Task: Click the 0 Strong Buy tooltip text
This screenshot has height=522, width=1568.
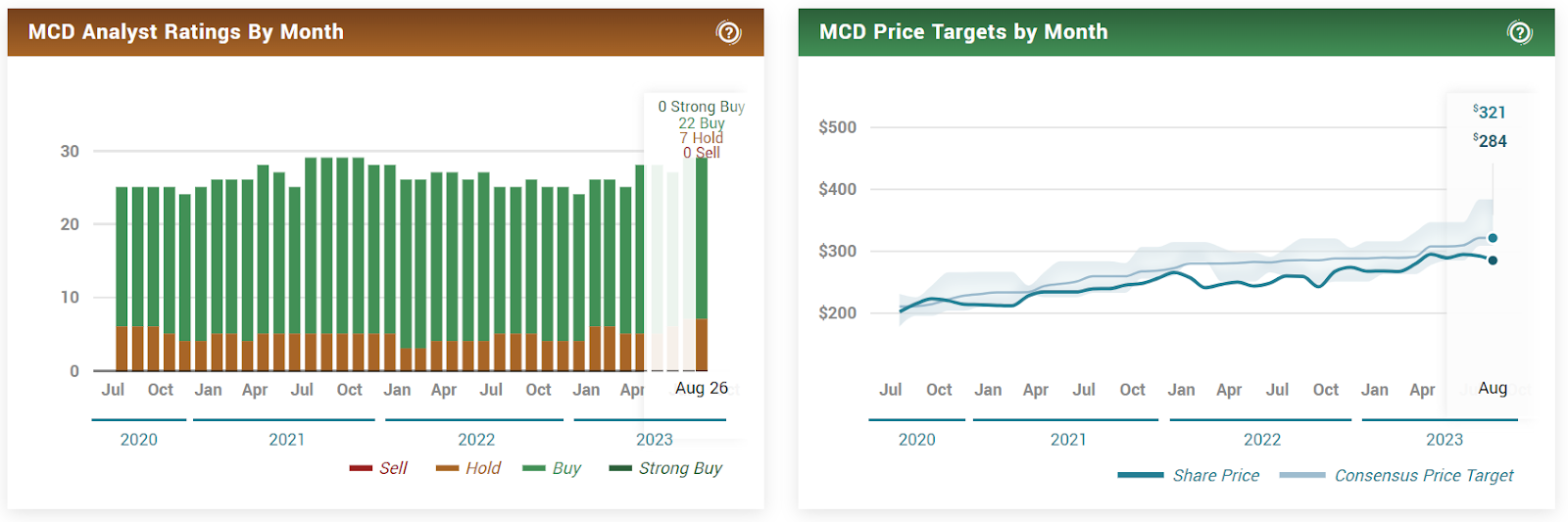Action: point(702,107)
